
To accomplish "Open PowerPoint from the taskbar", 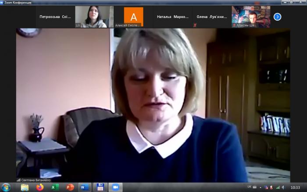I will tap(70, 187).
